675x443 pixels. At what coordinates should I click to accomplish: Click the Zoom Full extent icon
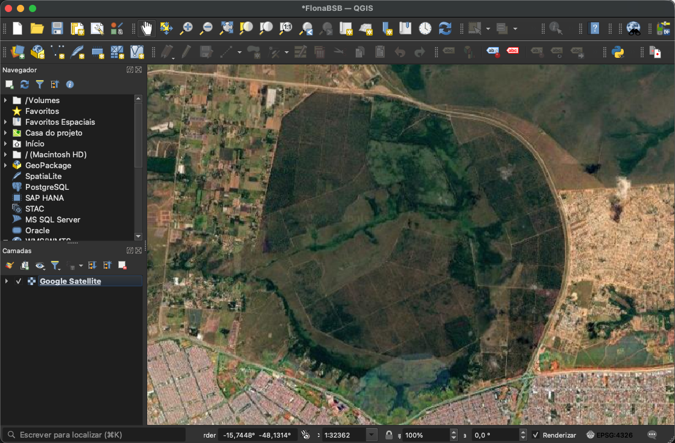[x=226, y=28]
